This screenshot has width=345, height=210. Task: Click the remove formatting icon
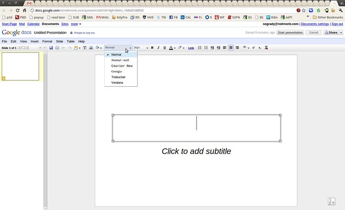coord(266,48)
